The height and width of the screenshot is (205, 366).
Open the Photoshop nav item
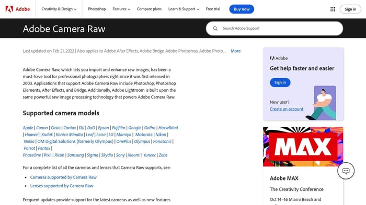click(x=97, y=9)
